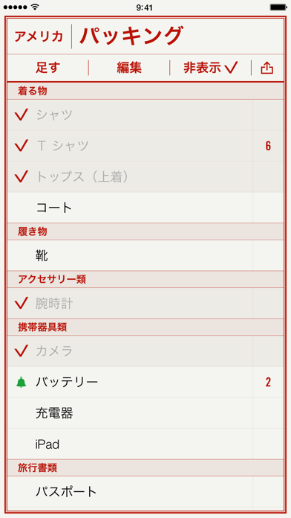291x518 pixels.
Task: Tap the 編集 edit button
Action: tap(129, 68)
